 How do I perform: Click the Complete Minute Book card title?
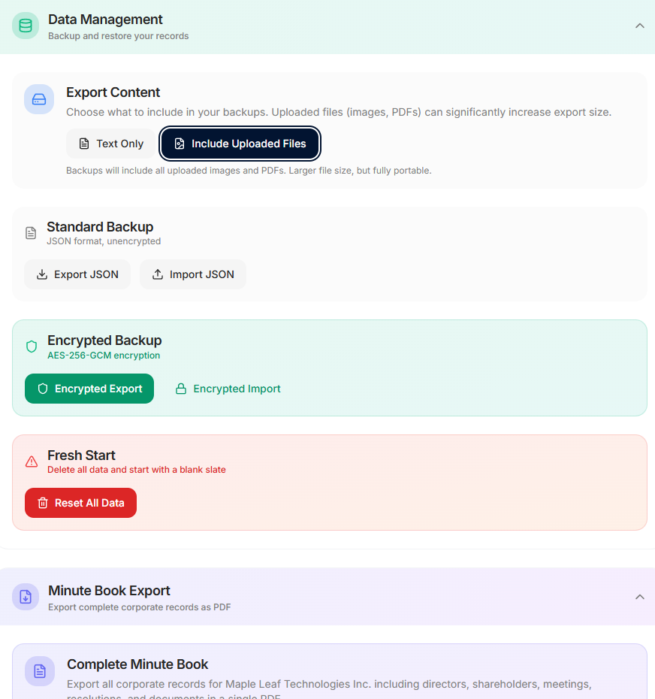(137, 664)
